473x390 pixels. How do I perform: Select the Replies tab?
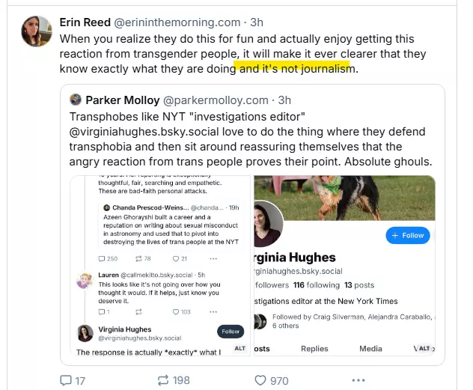coord(314,349)
